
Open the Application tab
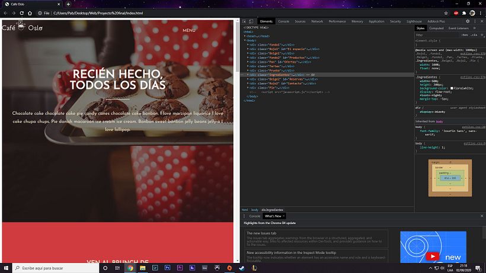pyautogui.click(x=376, y=21)
